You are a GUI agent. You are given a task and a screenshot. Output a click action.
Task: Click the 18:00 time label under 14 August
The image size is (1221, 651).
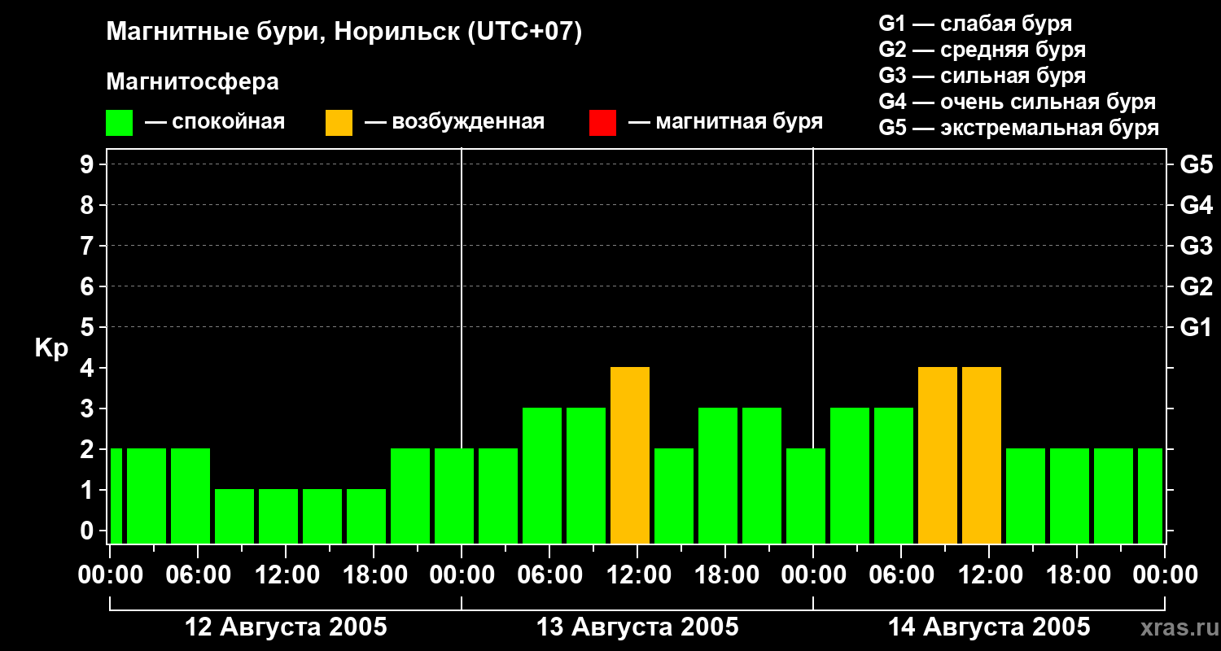pos(1077,575)
